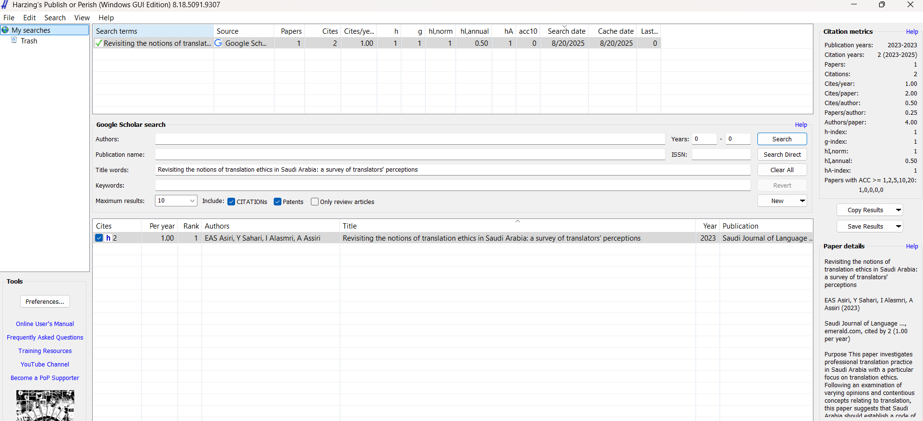Click the Trash bin icon
The image size is (923, 421).
tap(14, 41)
